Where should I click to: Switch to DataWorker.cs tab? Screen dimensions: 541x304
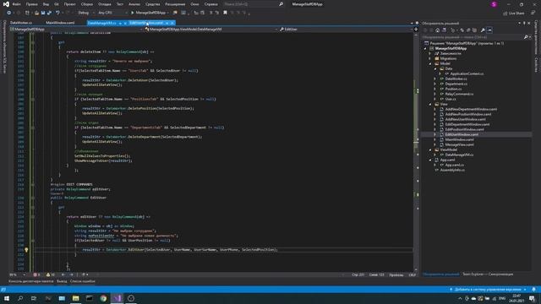point(21,23)
